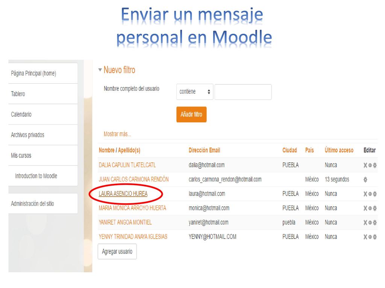
Task: Sort users by País column
Action: click(309, 150)
